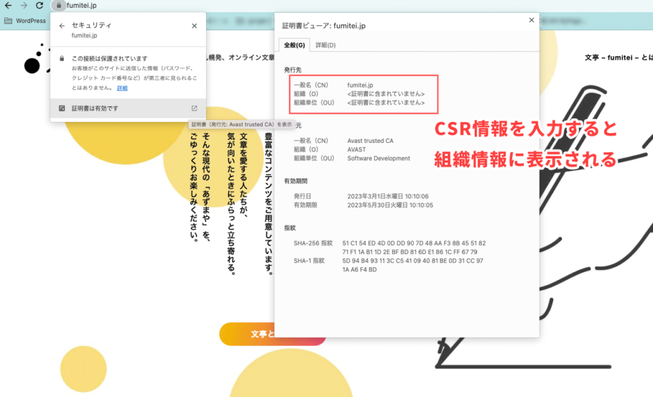Go forward with the browser forward arrow
The width and height of the screenshot is (653, 397).
click(24, 5)
